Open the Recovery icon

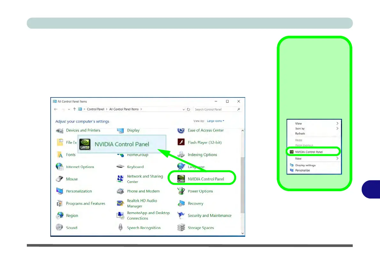pos(181,203)
